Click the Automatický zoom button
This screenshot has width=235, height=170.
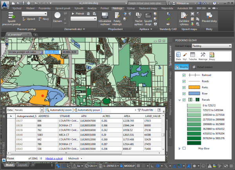click(58, 110)
